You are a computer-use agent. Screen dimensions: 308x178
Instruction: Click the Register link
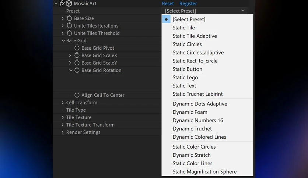188,4
